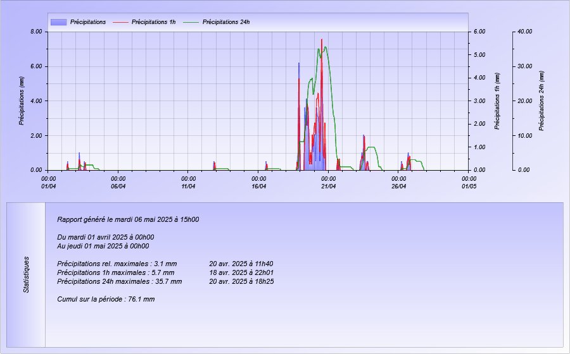Click 'Cumul sur la période : 76.1 mm'
Image resolution: width=570 pixels, height=354 pixels.
[106, 299]
